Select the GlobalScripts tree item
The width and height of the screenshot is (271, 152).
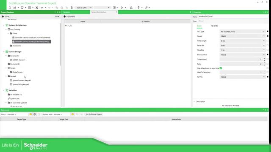[16, 72]
